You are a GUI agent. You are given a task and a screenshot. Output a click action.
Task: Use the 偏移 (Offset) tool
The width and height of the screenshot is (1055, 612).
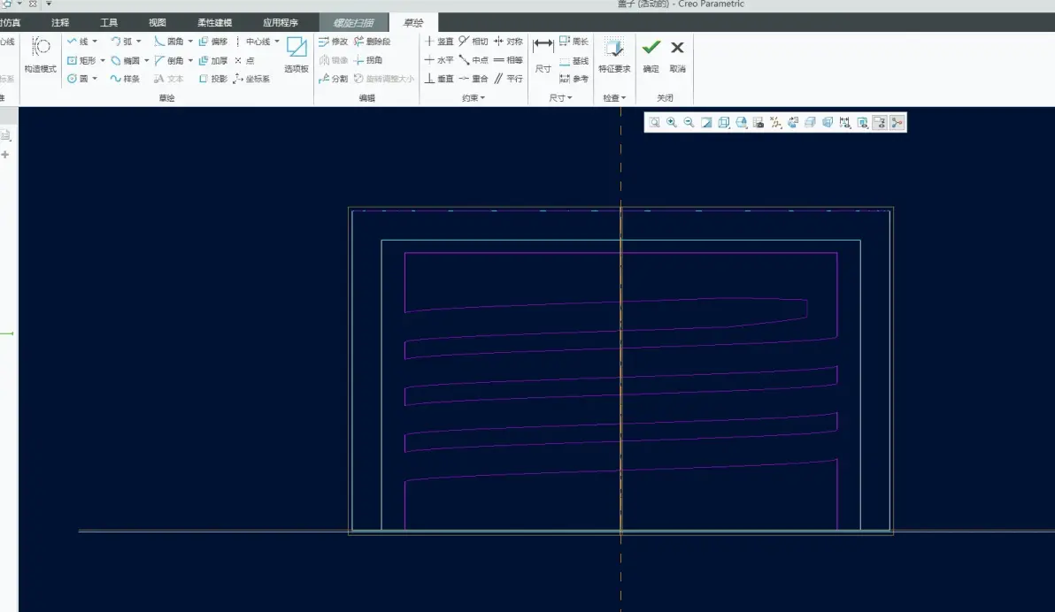coord(213,42)
